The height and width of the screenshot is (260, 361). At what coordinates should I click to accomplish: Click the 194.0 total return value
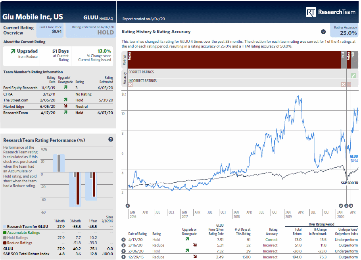coord(297,257)
